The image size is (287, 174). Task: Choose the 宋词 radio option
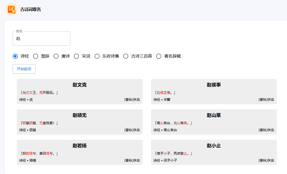[76, 56]
